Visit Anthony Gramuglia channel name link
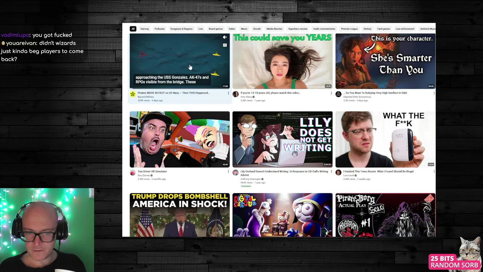Screen dimensions: 483x272 (251, 179)
